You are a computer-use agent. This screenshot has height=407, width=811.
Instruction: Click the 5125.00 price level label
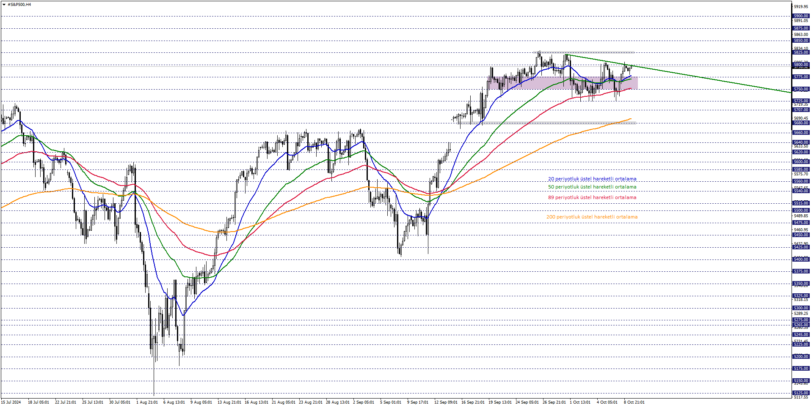[x=801, y=393]
